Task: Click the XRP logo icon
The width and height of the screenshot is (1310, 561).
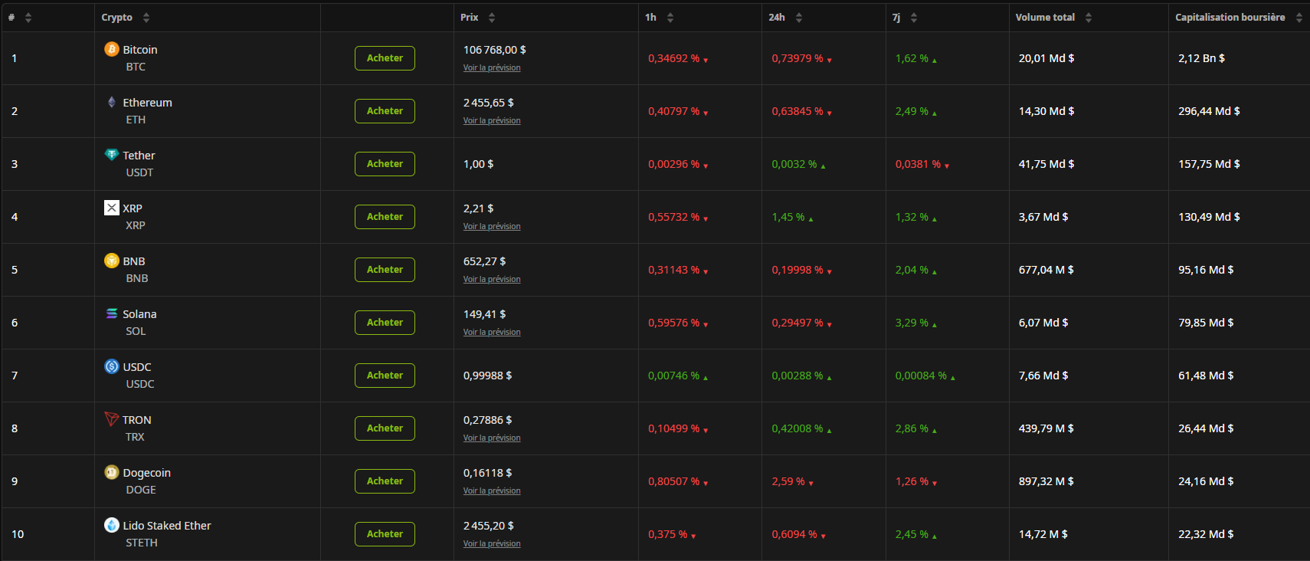Action: click(112, 208)
